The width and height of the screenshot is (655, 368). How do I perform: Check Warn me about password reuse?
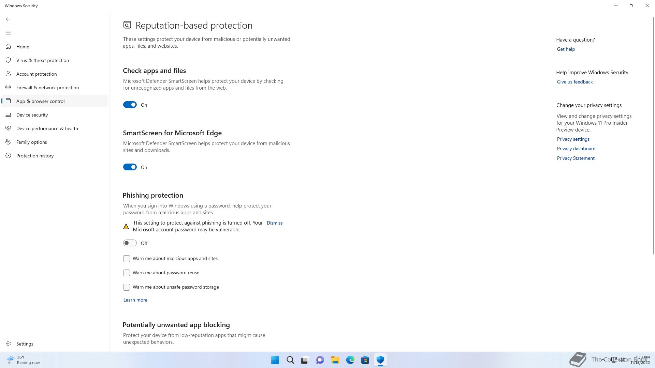pyautogui.click(x=127, y=273)
